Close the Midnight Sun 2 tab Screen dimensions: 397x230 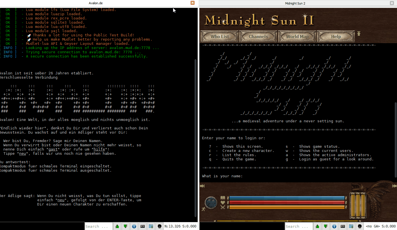(392, 3)
